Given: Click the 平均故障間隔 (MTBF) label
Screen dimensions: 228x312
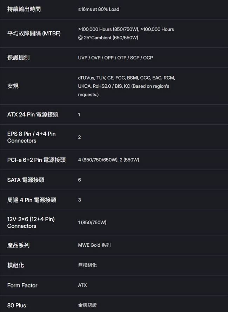Looking at the screenshot, I should [x=34, y=33].
